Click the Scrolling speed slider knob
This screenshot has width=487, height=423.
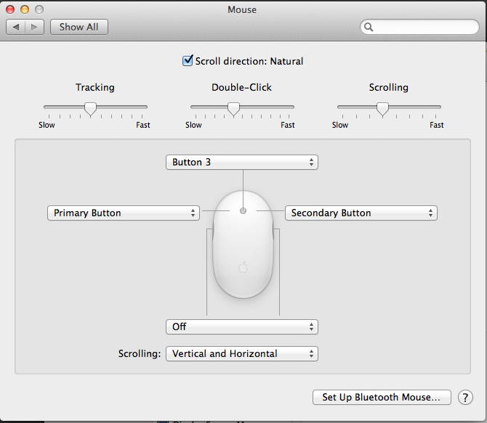[382, 108]
